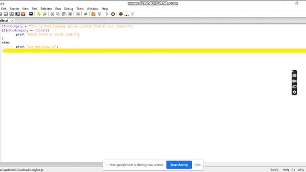Click the Save All toolbar icon
This screenshot has height=172, width=306.
click(x=18, y=14)
